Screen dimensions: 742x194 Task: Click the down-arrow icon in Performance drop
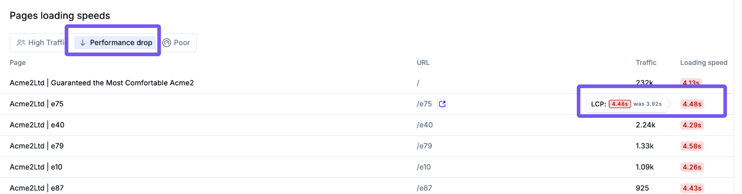83,43
